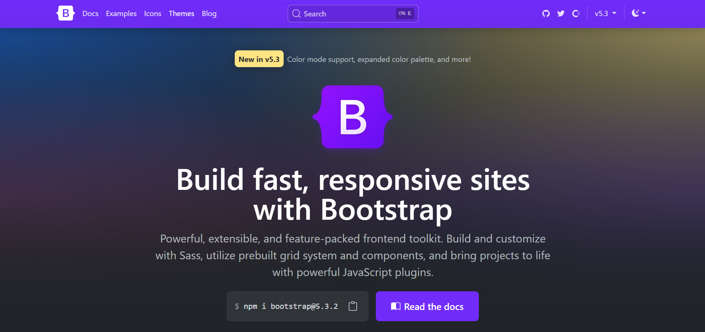Image resolution: width=705 pixels, height=332 pixels.
Task: Click the Powerful, extensible toolkit paragraph
Action: click(x=353, y=256)
